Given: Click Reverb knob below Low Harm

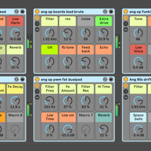Looking at the screenshot, I should point(15,62).
